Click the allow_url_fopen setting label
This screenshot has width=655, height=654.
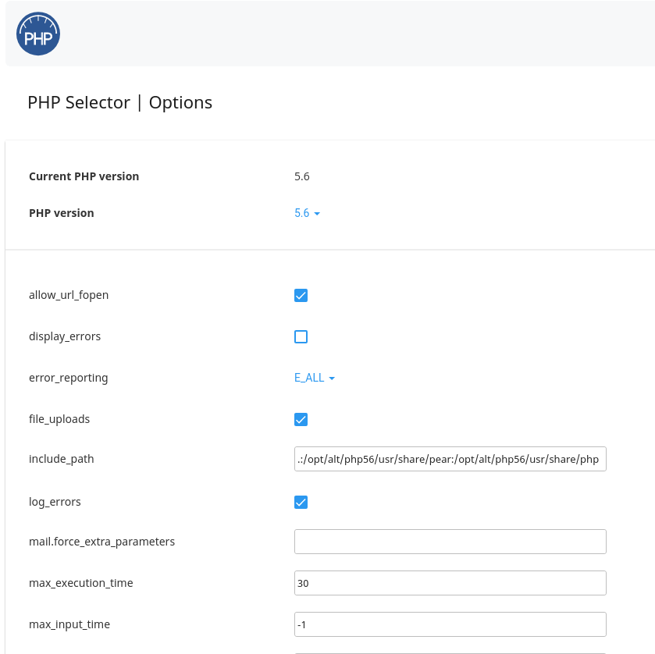(69, 295)
